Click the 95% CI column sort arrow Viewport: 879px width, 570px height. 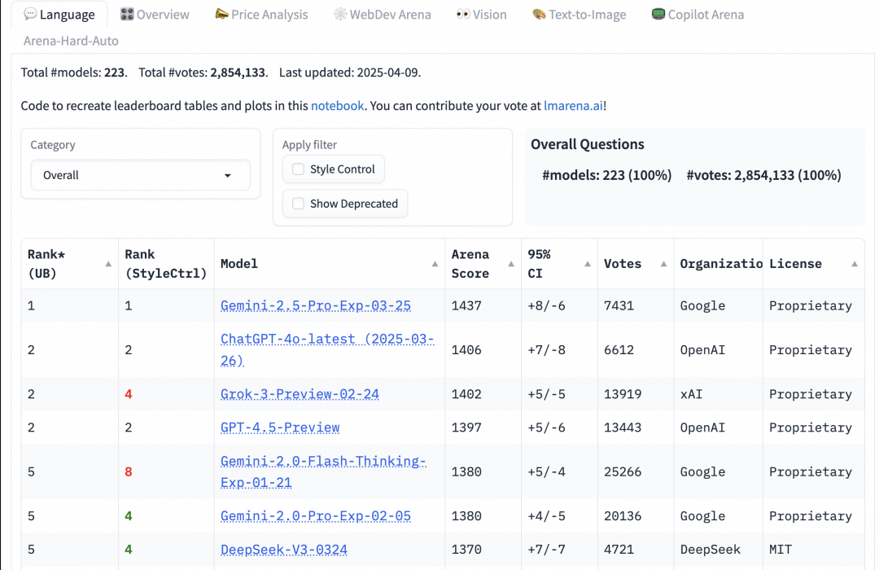(x=588, y=265)
